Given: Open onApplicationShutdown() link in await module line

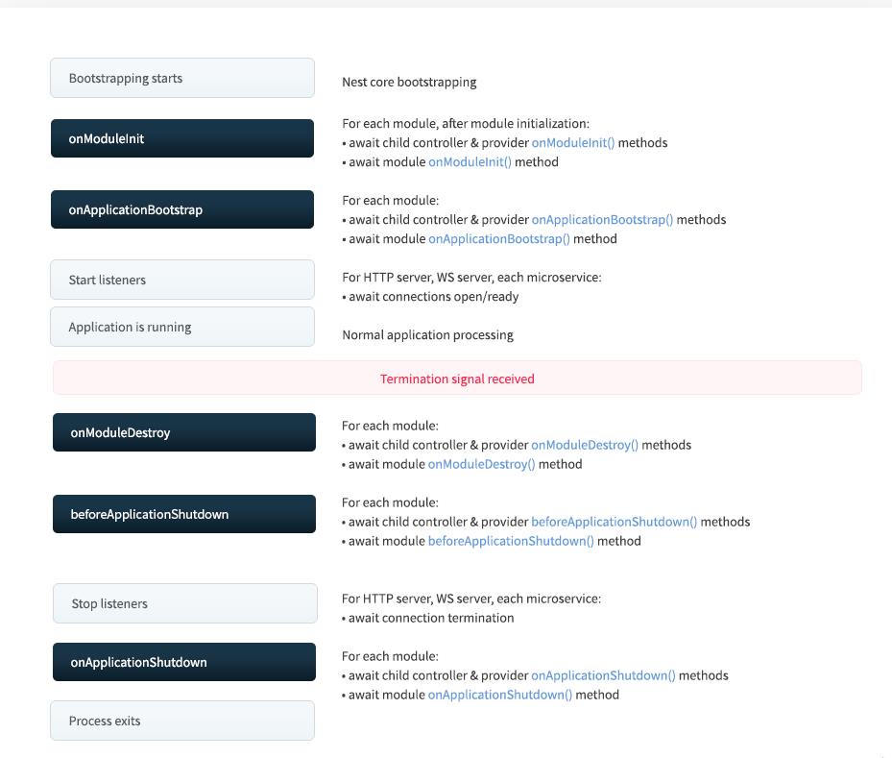Looking at the screenshot, I should coord(500,695).
